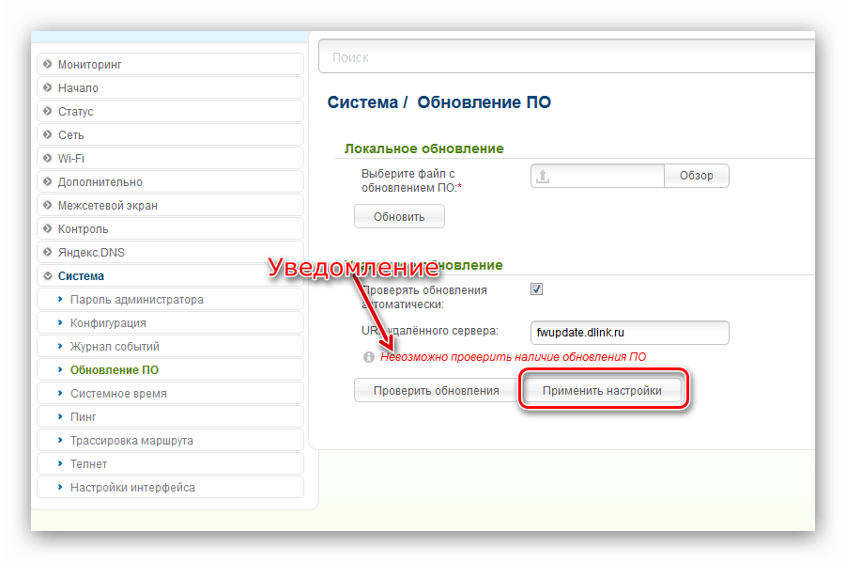Image resolution: width=846 pixels, height=562 pixels.
Task: Click the Обзор browse button
Action: (x=696, y=176)
